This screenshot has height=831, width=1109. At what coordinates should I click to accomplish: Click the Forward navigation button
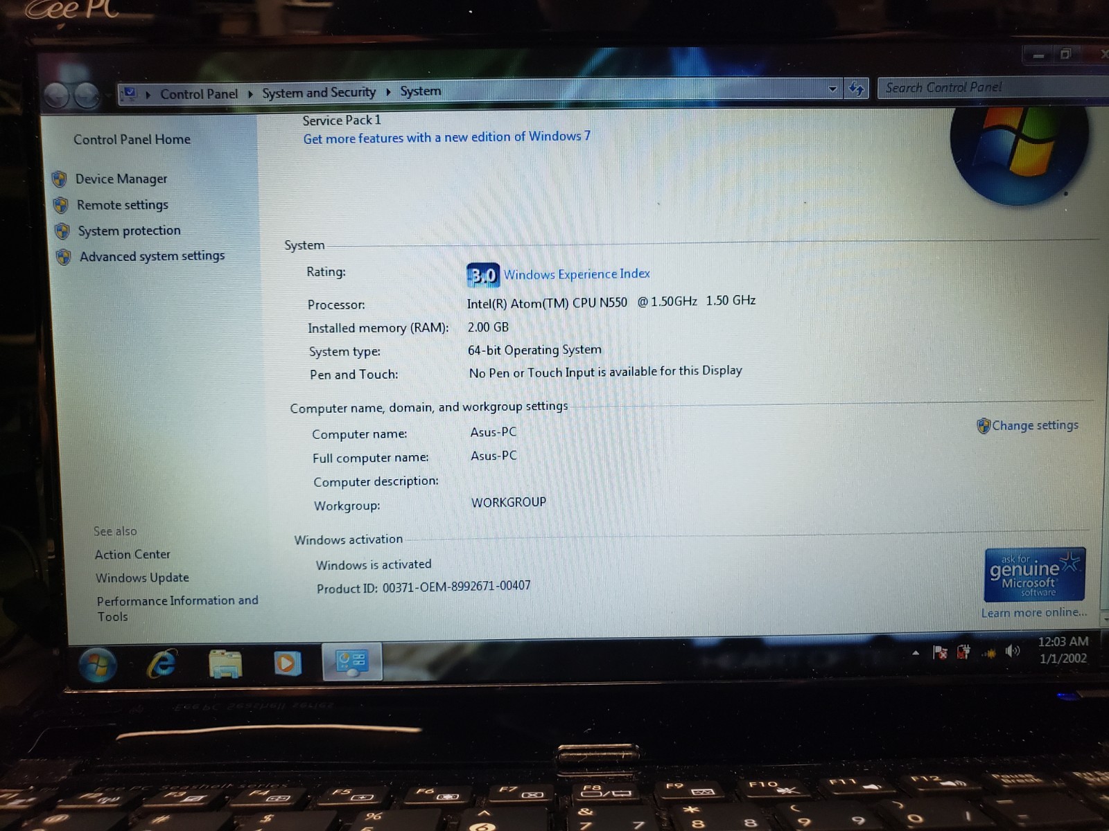click(x=87, y=96)
